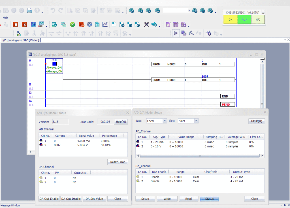Expand the Slot dropdown showing Slot1
Image resolution: width=290 pixels, height=208 pixels.
(196, 121)
